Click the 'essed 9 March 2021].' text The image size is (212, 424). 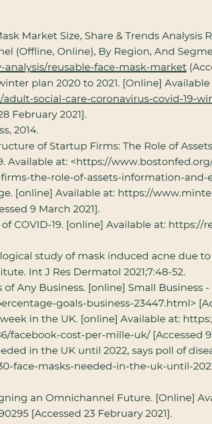50,209
